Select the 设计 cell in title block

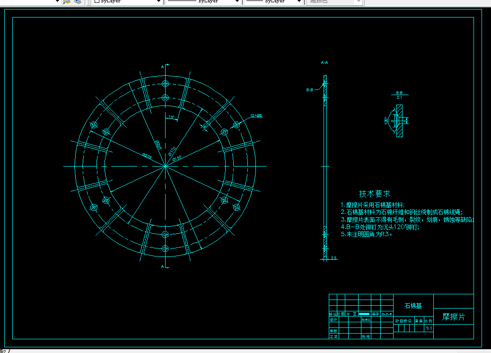[x=333, y=320]
